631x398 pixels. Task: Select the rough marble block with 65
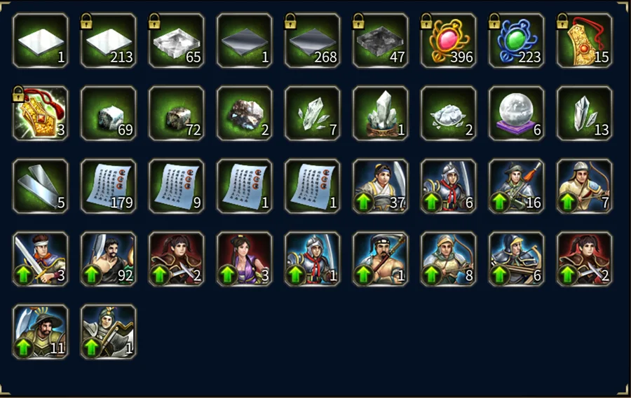(176, 41)
